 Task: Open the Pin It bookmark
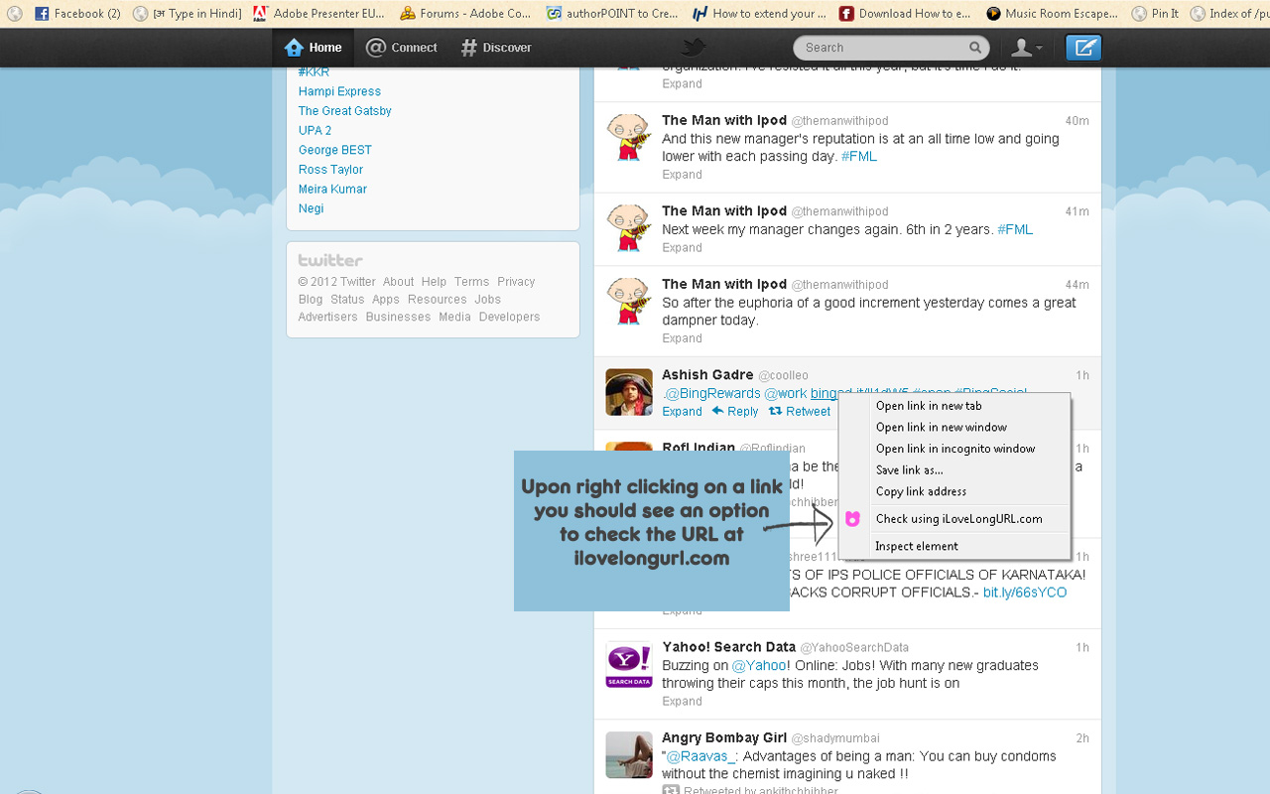pos(1156,14)
